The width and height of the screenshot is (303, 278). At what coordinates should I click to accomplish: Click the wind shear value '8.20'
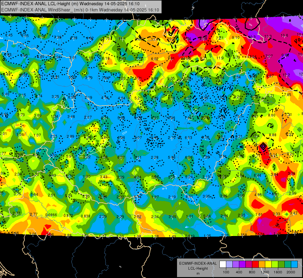click(290, 154)
